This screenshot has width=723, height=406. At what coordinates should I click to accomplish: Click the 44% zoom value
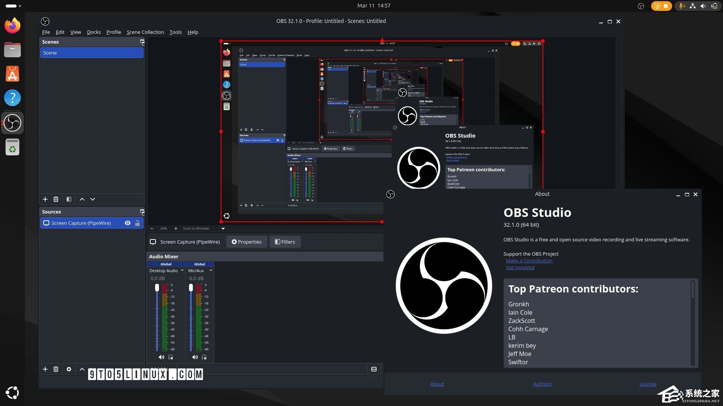pyautogui.click(x=164, y=229)
